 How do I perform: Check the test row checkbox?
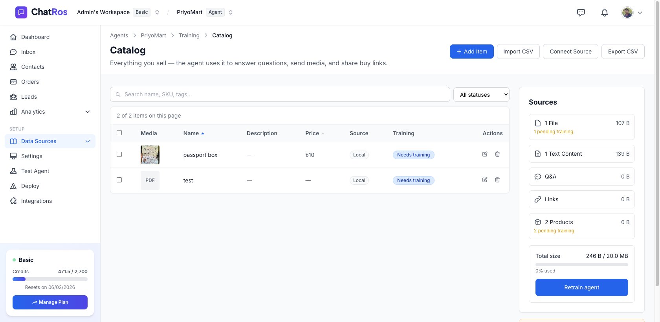(x=119, y=180)
